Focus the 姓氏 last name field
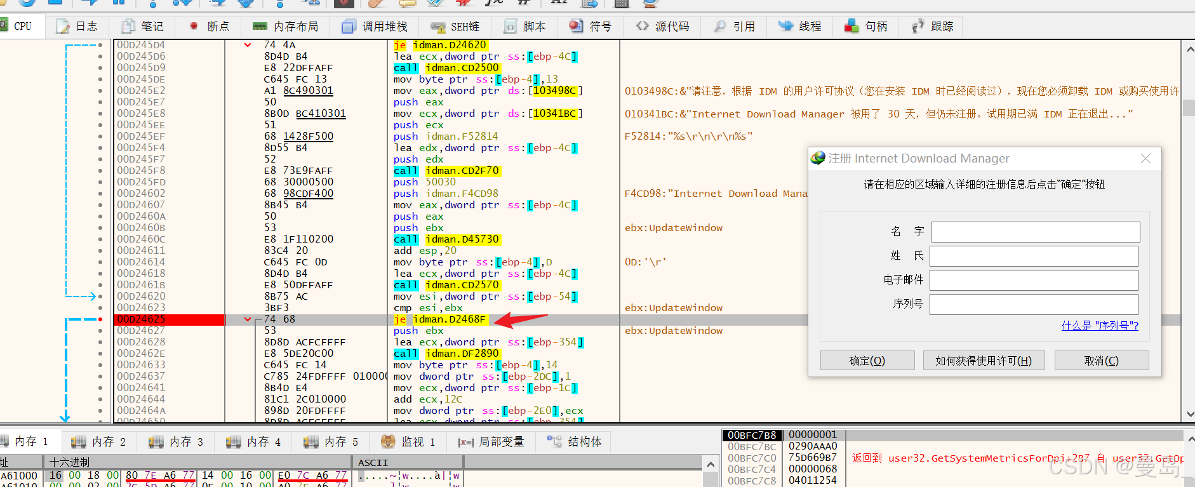Screen dimensions: 1195x487 coord(1034,256)
